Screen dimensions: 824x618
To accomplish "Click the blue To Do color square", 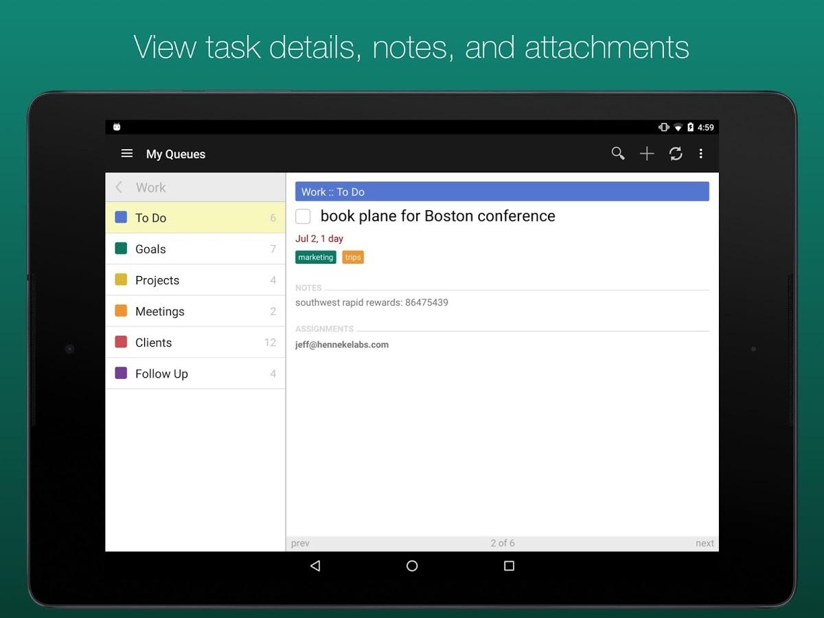I will (x=121, y=217).
